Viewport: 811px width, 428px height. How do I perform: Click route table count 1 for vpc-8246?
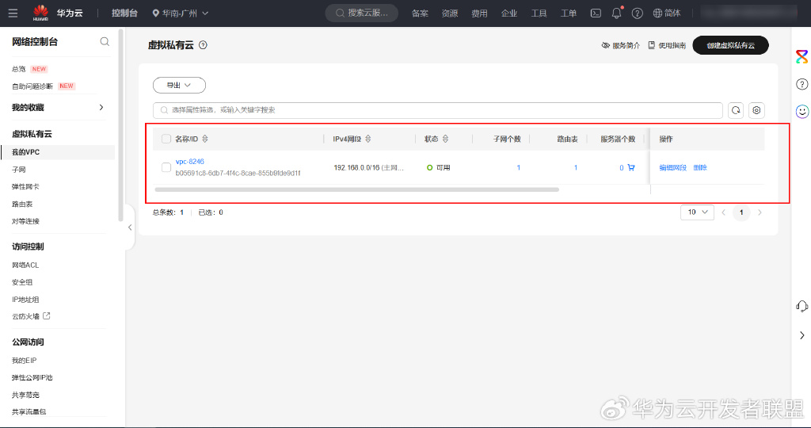575,167
